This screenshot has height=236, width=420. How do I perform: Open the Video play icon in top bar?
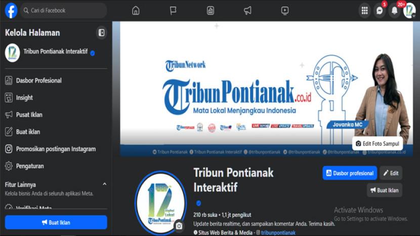coord(285,11)
